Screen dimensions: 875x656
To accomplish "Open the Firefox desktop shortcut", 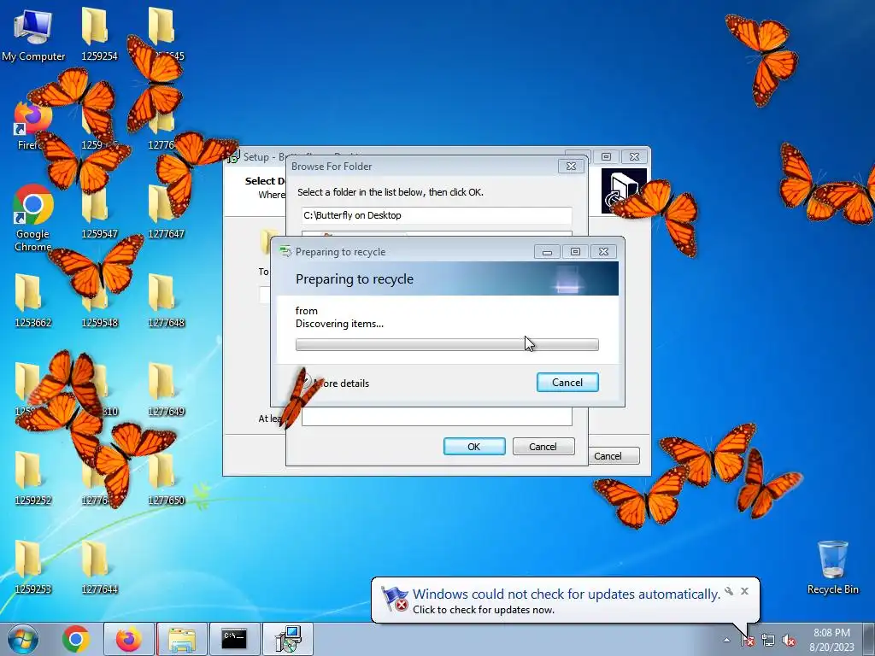I will (31, 126).
